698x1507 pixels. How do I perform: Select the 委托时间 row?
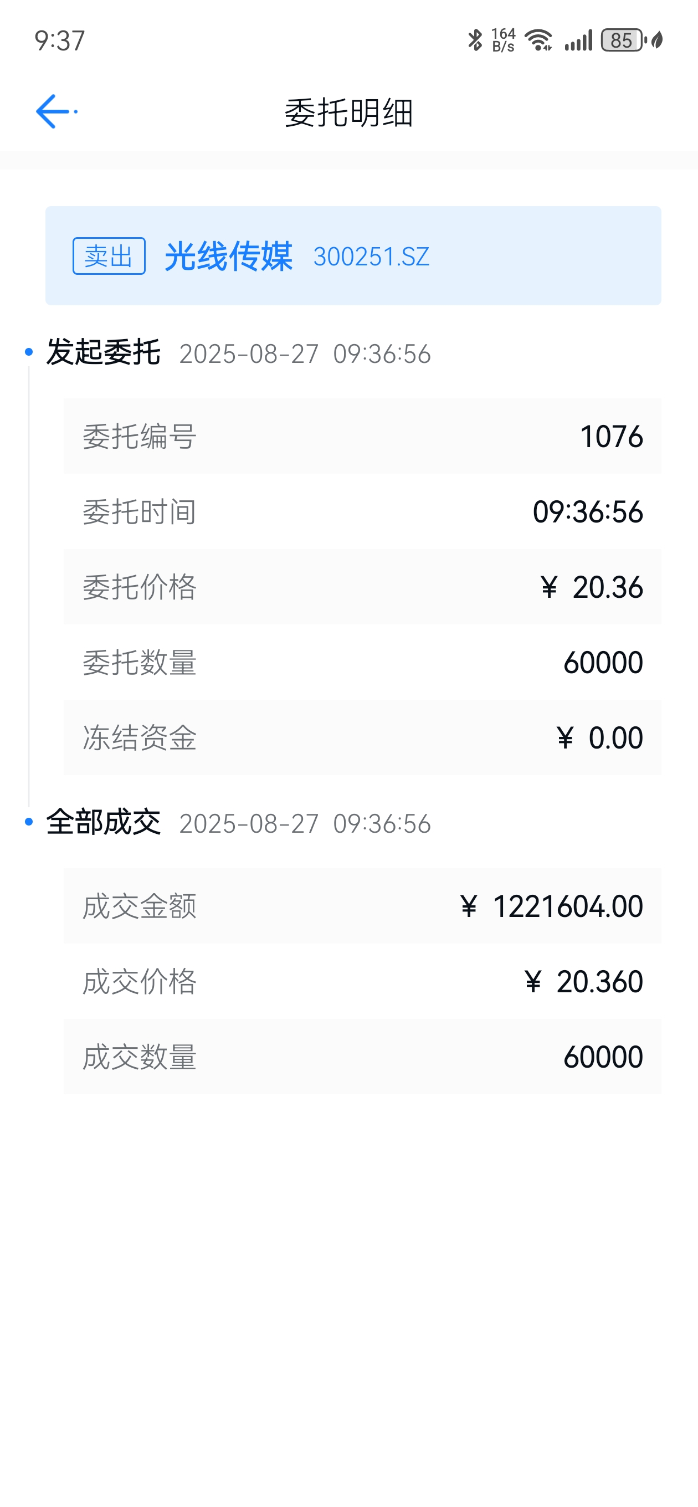tap(363, 511)
